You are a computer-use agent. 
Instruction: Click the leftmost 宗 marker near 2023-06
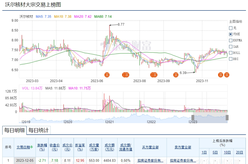107,75
